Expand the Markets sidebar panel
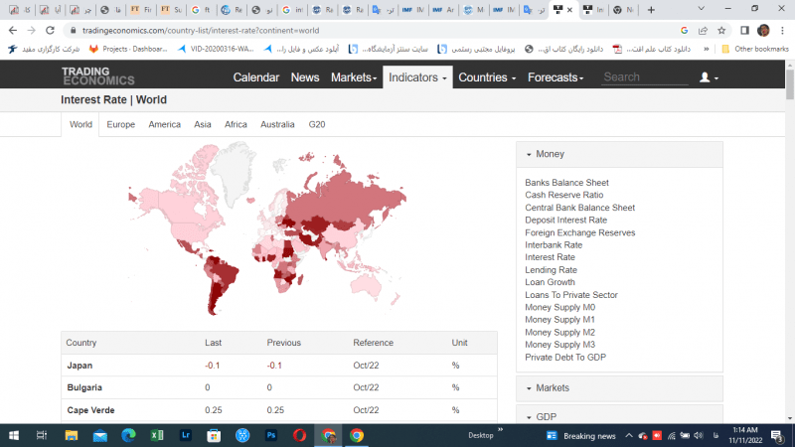The image size is (795, 447). (552, 387)
